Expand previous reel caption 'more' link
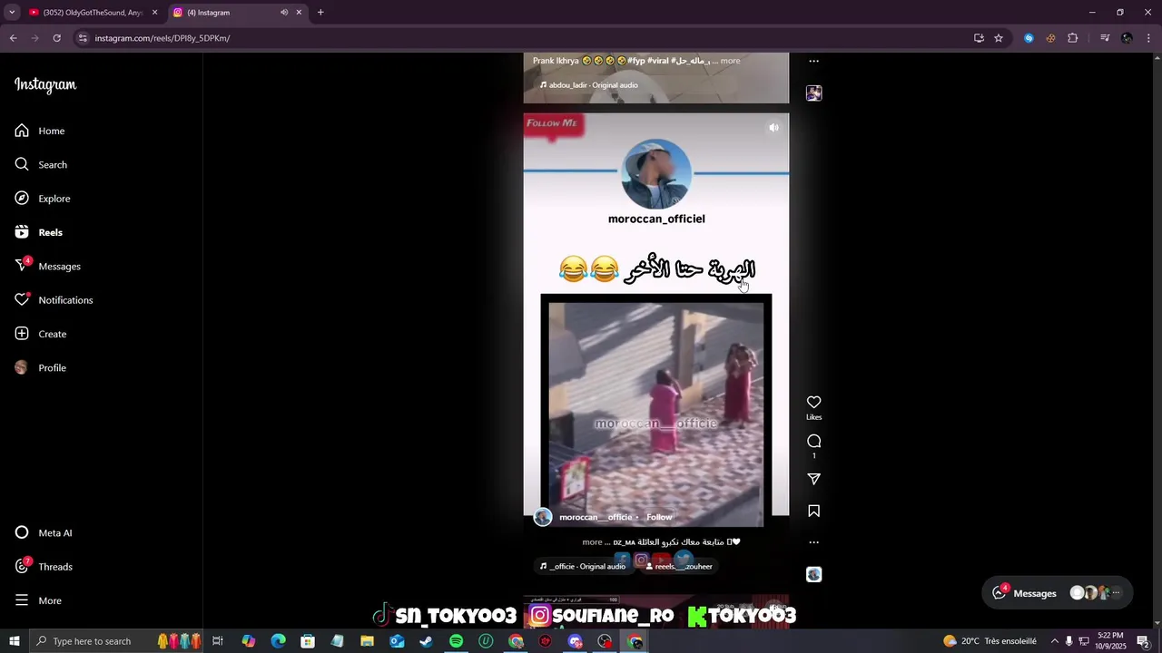This screenshot has width=1162, height=653. [730, 61]
